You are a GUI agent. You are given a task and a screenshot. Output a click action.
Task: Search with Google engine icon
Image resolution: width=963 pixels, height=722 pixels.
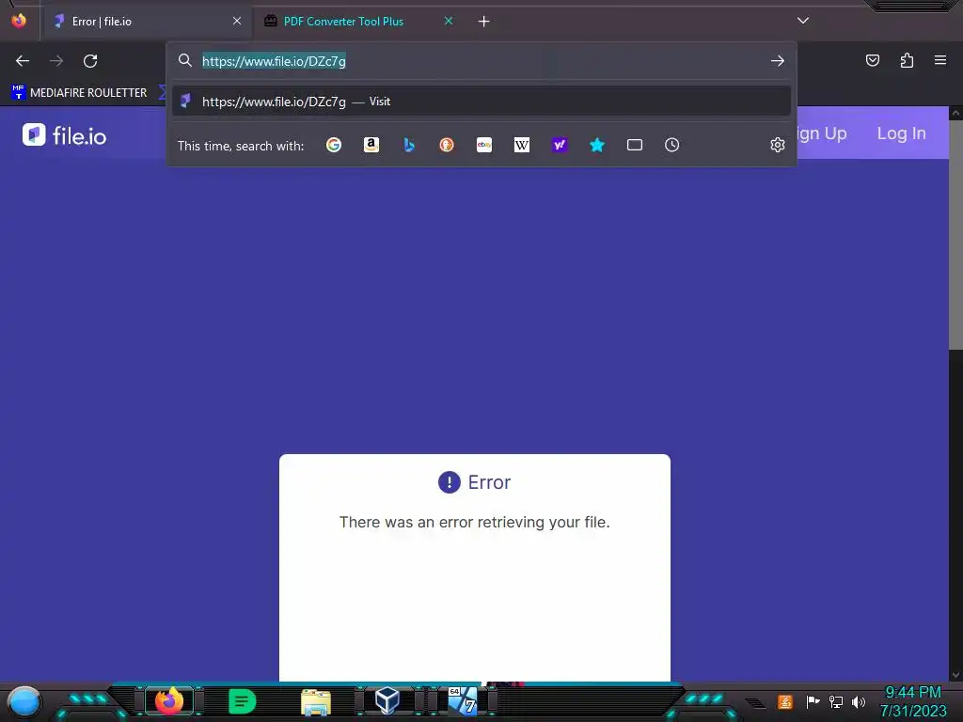pos(334,145)
